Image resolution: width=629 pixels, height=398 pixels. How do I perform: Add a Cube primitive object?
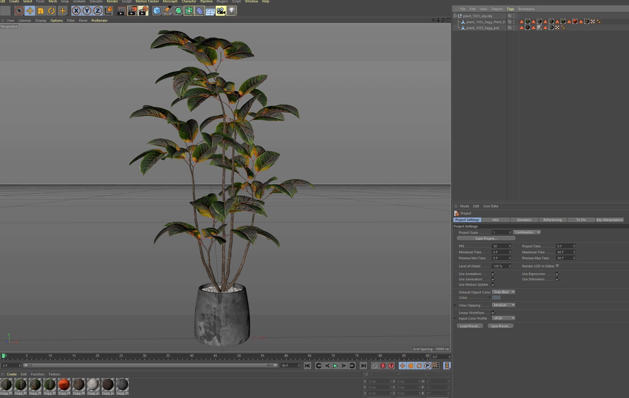157,11
